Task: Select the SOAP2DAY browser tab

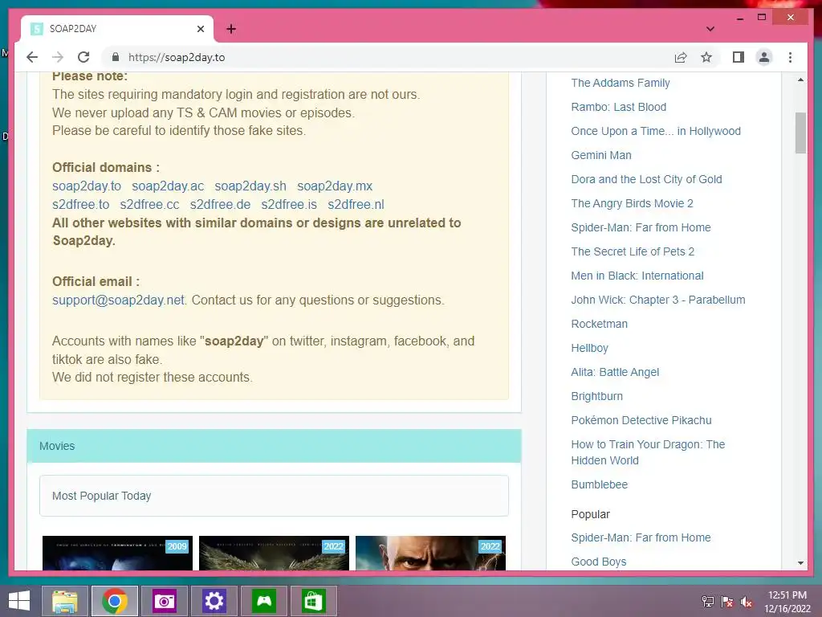Action: point(117,29)
